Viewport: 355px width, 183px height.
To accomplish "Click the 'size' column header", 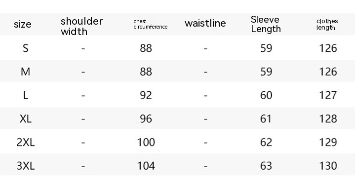I will pos(22,24).
